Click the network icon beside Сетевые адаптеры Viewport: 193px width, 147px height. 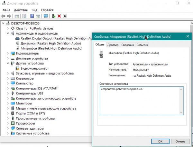(13, 128)
